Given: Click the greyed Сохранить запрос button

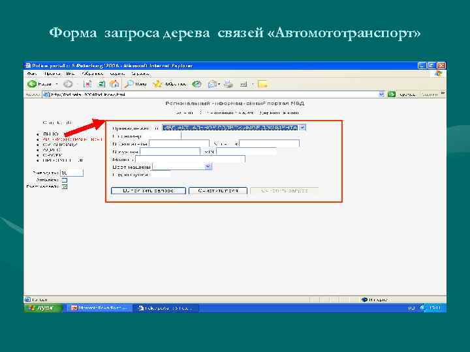Looking at the screenshot, I should 285,190.
